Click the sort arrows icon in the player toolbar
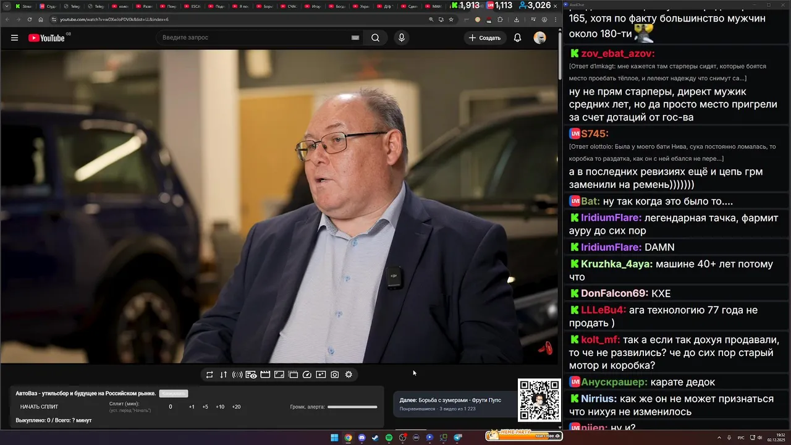 pos(223,375)
